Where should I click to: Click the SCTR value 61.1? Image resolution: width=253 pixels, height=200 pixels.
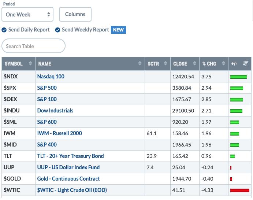tap(152, 133)
